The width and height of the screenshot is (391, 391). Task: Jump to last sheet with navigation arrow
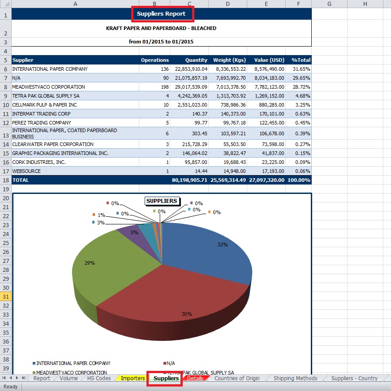pos(23,378)
